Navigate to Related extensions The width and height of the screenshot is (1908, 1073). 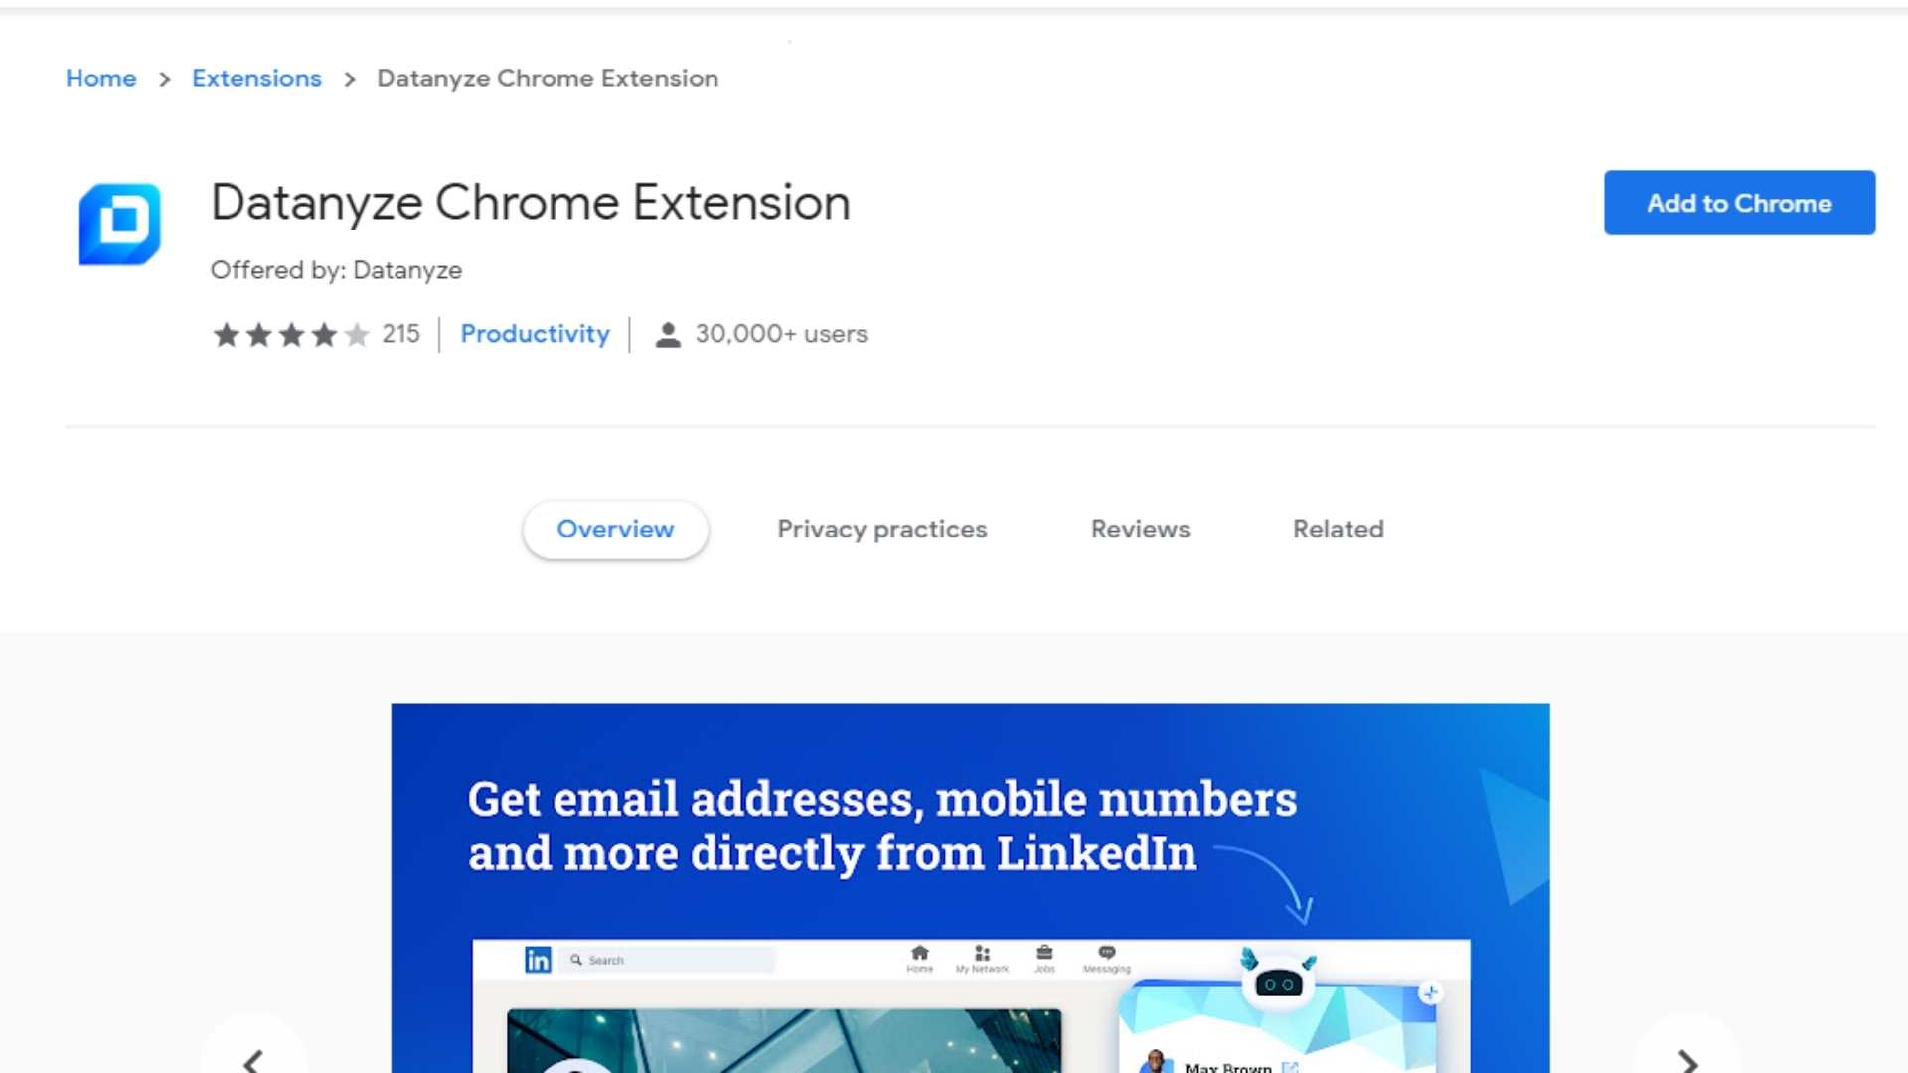[x=1338, y=528]
